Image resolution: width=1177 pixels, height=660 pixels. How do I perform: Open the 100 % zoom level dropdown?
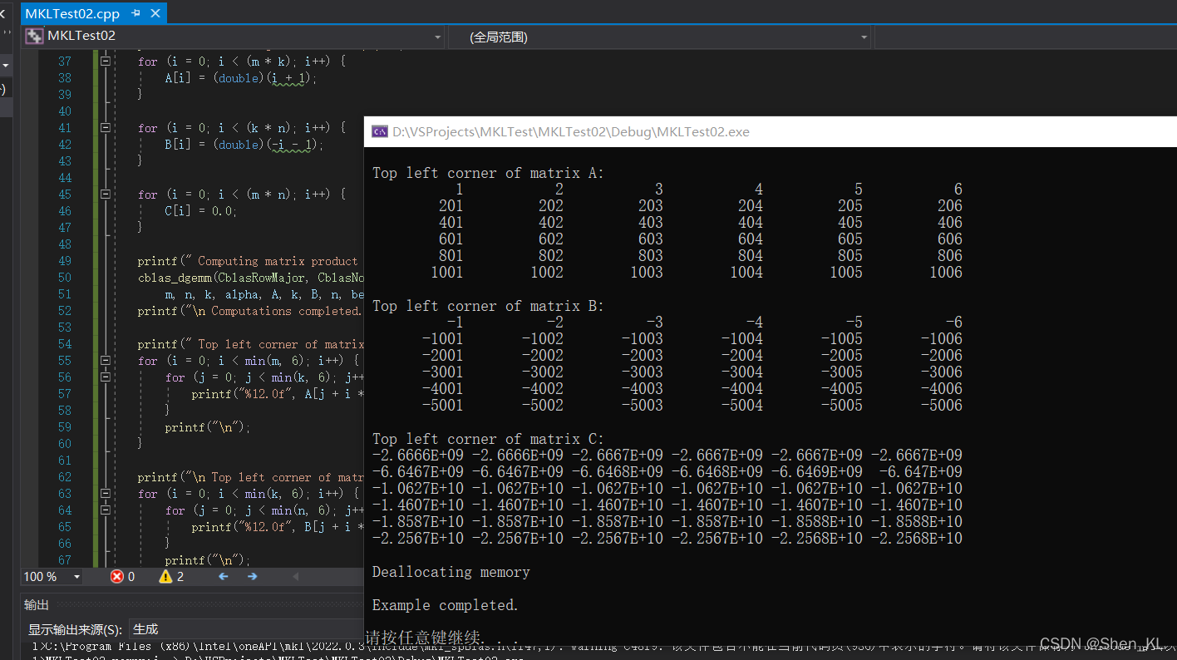point(77,577)
